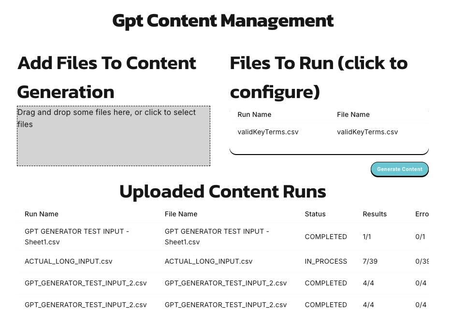Click the Gpt Content Management page title
The image size is (451, 312).
point(223,21)
